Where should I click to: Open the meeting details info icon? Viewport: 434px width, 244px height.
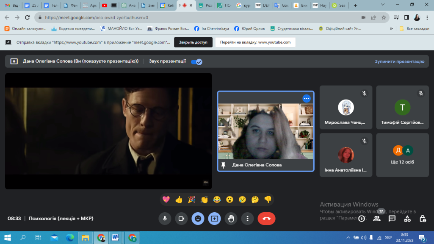pyautogui.click(x=361, y=219)
